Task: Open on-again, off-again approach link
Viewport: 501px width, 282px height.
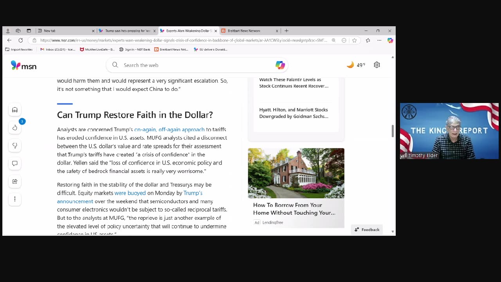Action: [169, 130]
